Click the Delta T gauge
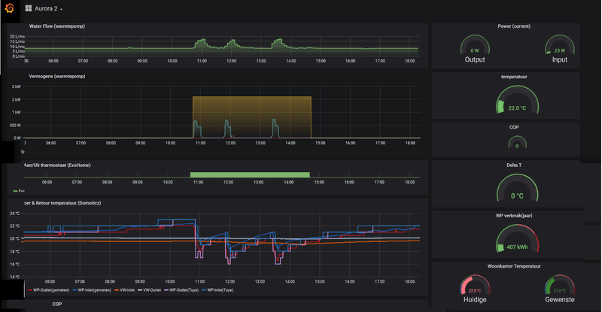The height and width of the screenshot is (312, 602). (517, 188)
